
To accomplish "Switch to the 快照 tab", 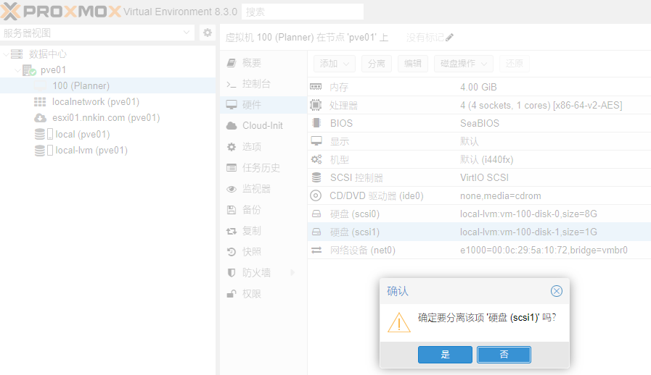I will pyautogui.click(x=252, y=252).
